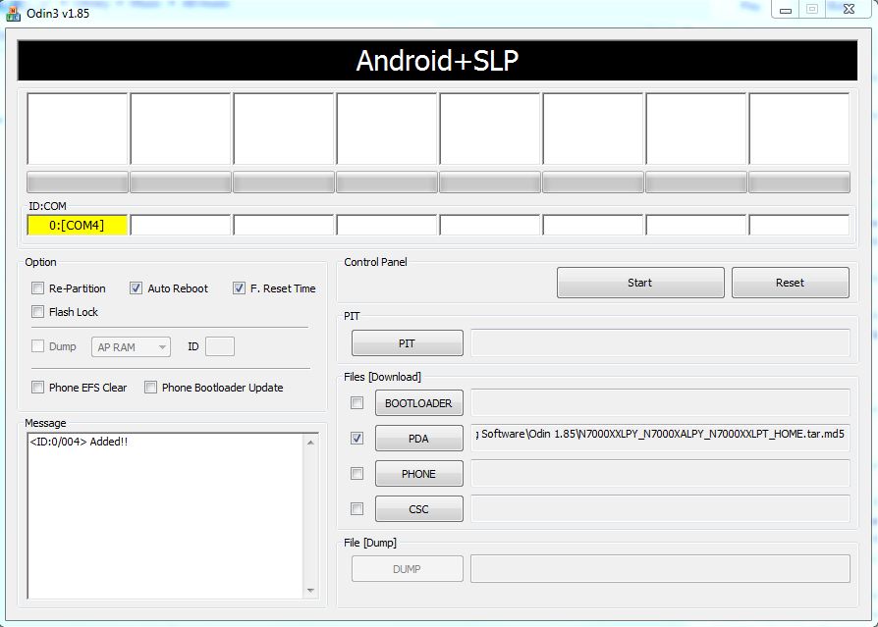The height and width of the screenshot is (627, 878).
Task: Click the PDA file path field
Action: pos(660,434)
